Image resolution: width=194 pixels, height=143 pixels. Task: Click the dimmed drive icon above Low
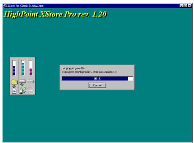click(30, 81)
